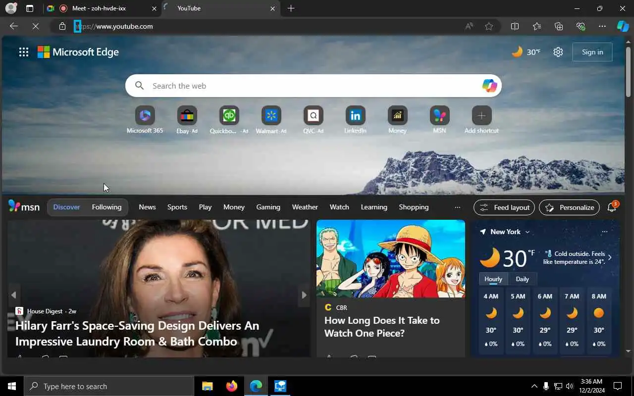Open Browser essentials heart icon
Image resolution: width=634 pixels, height=396 pixels.
pos(581,26)
